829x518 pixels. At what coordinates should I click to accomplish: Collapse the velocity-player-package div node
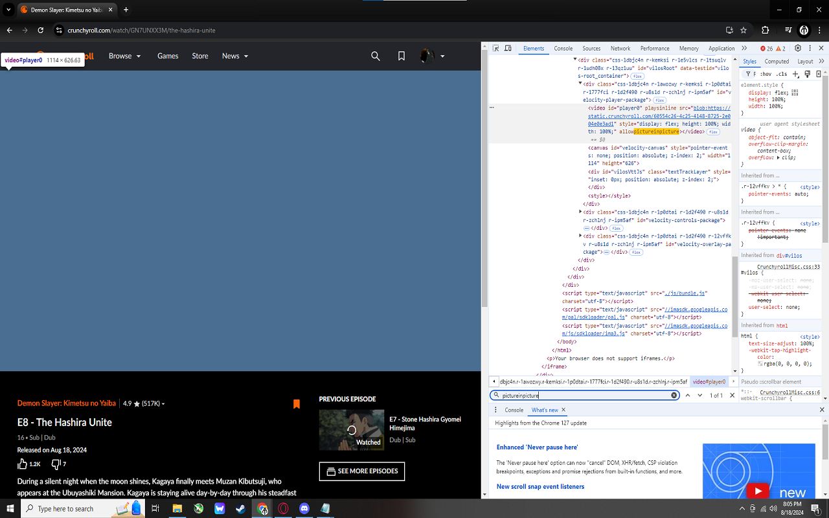[580, 84]
